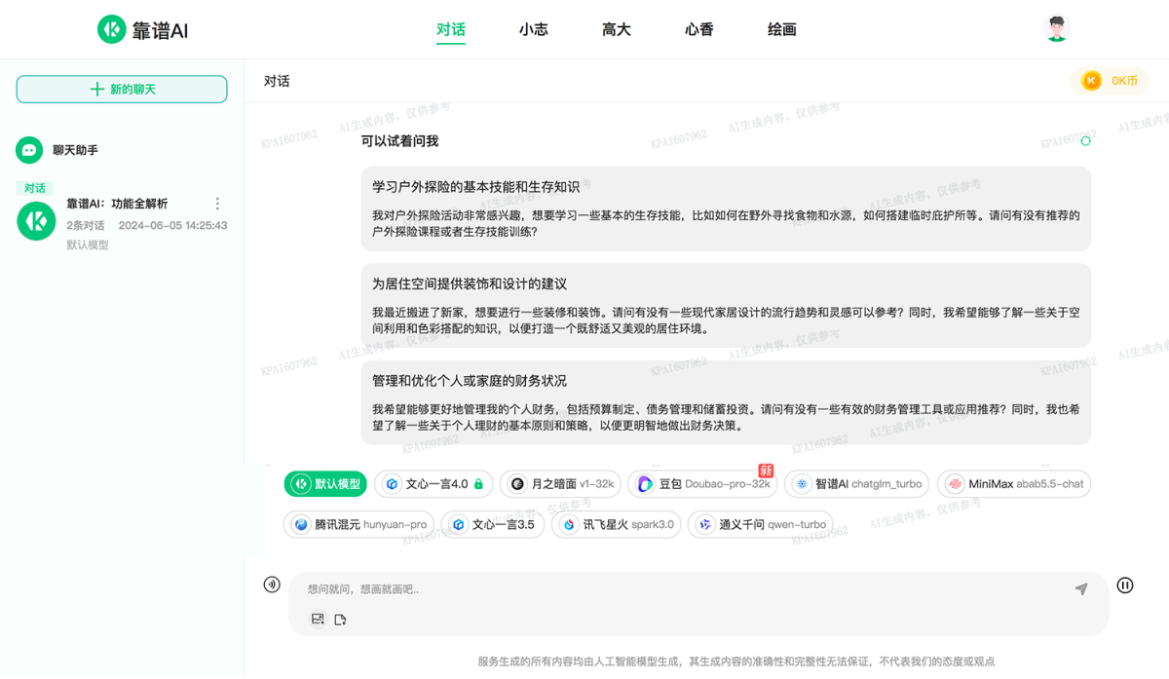This screenshot has height=679, width=1169.
Task: Open 聊天助手 from the sidebar icon
Action: tap(27, 150)
